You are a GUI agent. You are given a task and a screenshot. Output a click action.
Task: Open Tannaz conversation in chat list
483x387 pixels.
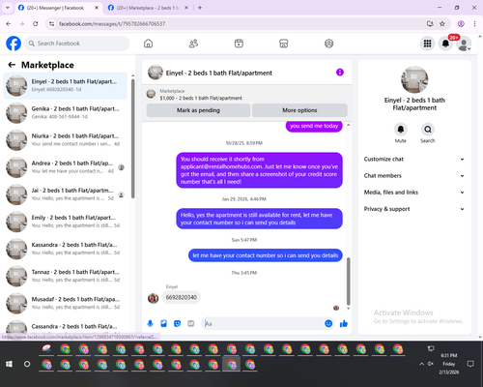[65, 276]
